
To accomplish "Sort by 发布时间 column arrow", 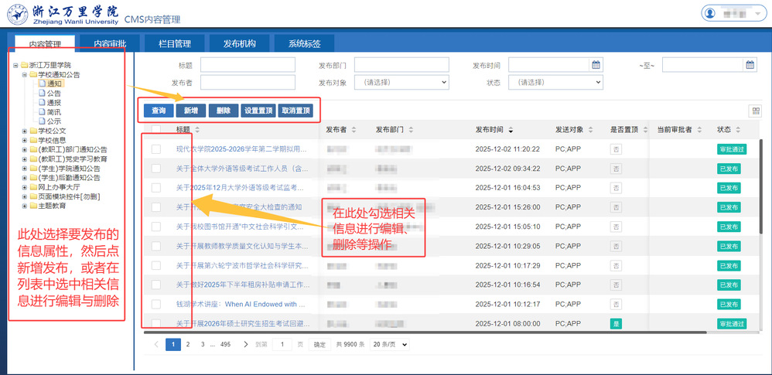I will (x=511, y=130).
